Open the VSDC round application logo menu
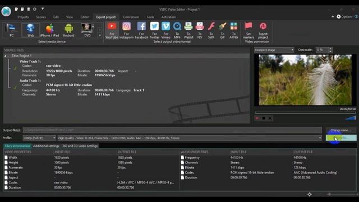Screen dimensions: 359x202 pos(6,11)
